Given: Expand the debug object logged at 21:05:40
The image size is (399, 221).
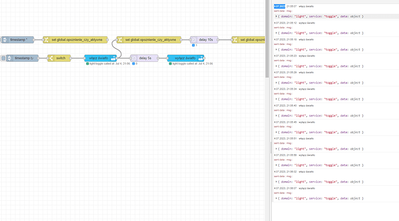Looking at the screenshot, I should click(276, 115).
